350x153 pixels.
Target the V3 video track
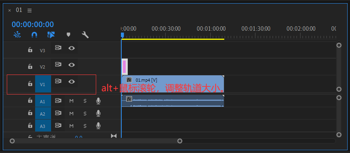coord(42,51)
